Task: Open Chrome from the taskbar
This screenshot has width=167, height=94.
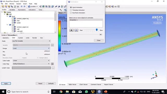Action: point(61,92)
